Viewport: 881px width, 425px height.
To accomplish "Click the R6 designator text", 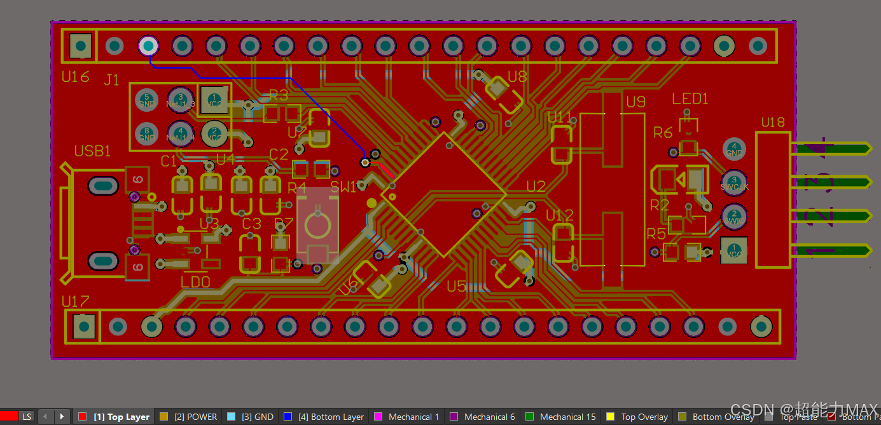I will 663,132.
